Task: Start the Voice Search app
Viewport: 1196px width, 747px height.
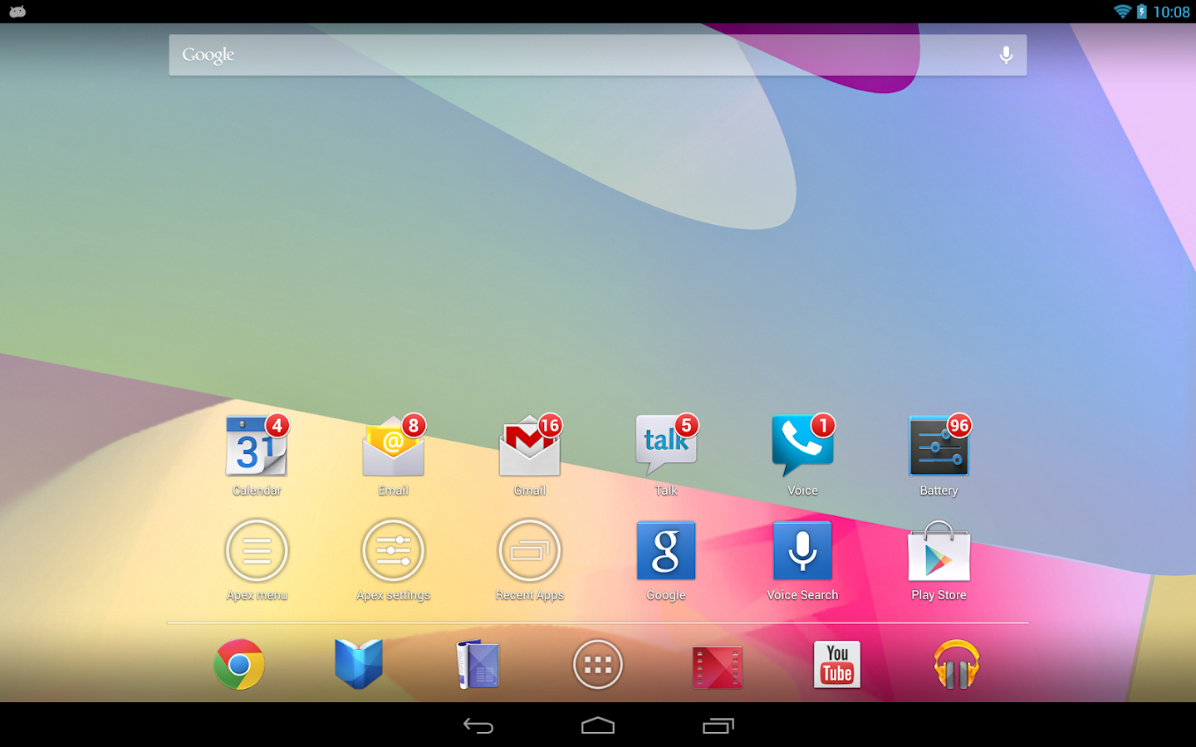Action: (x=802, y=550)
